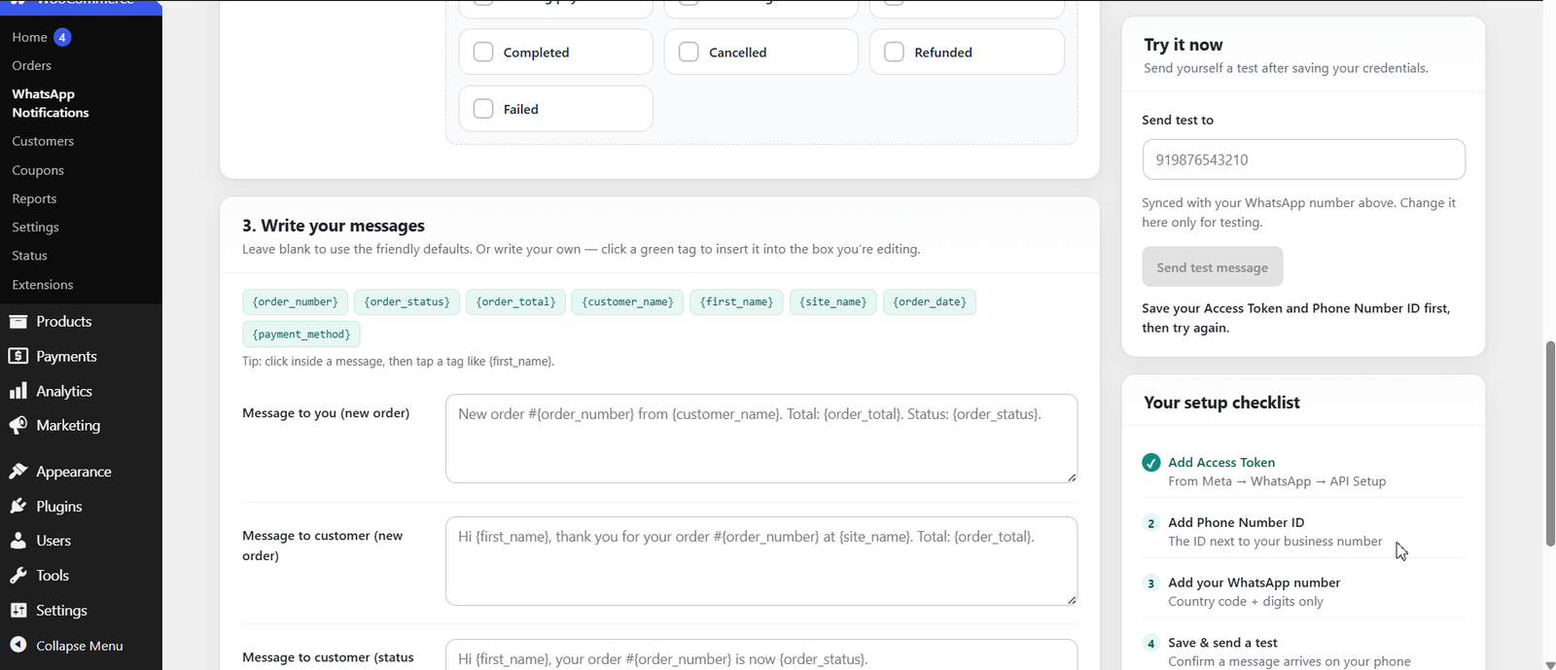Click the Marketing megaphone icon
The image size is (1556, 670).
tap(18, 425)
